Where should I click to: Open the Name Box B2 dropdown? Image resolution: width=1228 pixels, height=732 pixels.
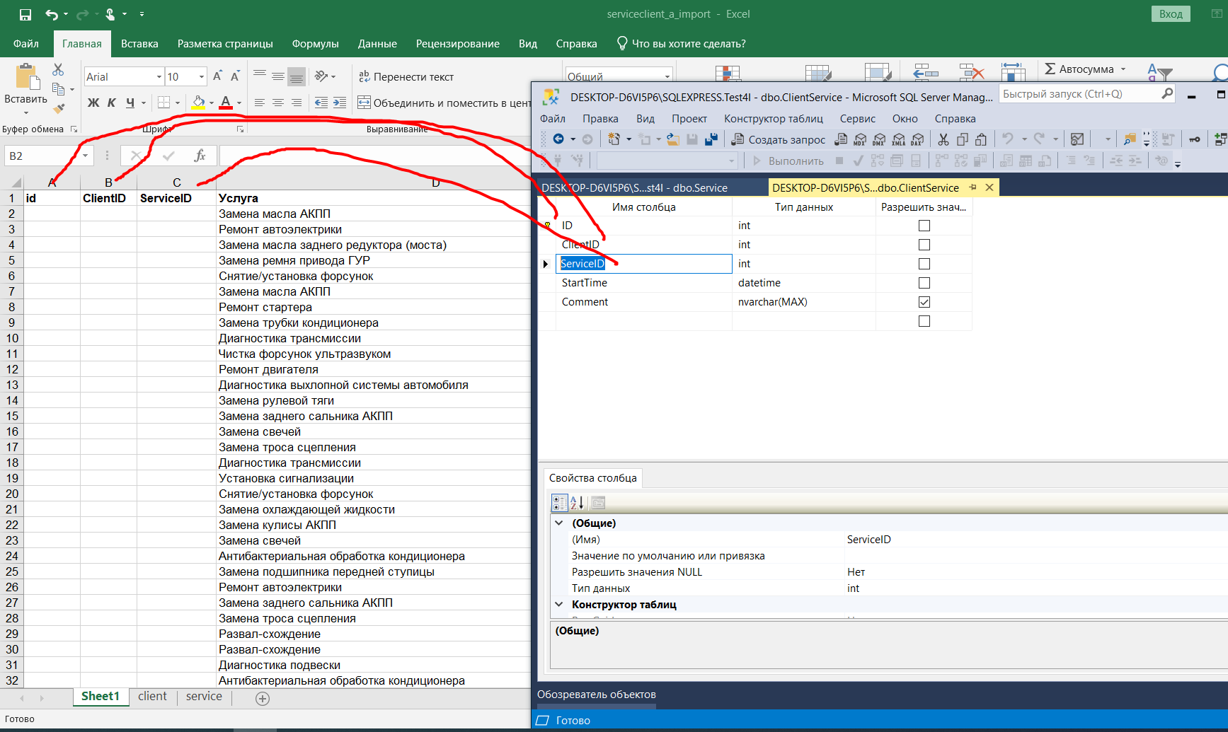[x=85, y=156]
